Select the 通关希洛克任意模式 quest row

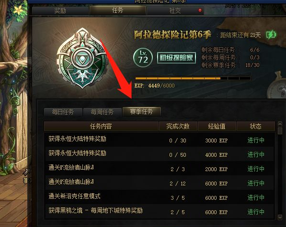click(159, 197)
